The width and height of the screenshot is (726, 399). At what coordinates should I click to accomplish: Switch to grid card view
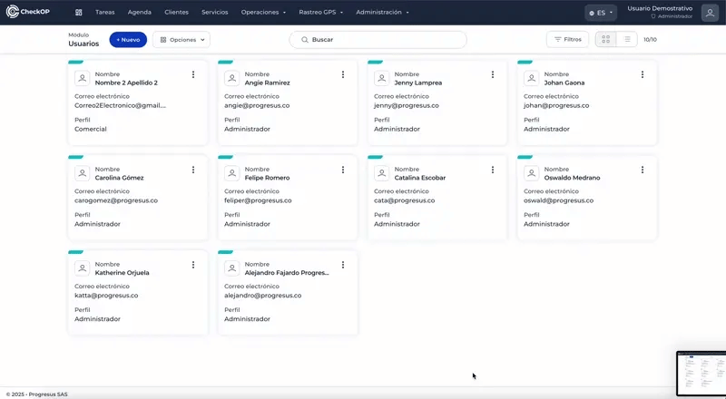[605, 40]
